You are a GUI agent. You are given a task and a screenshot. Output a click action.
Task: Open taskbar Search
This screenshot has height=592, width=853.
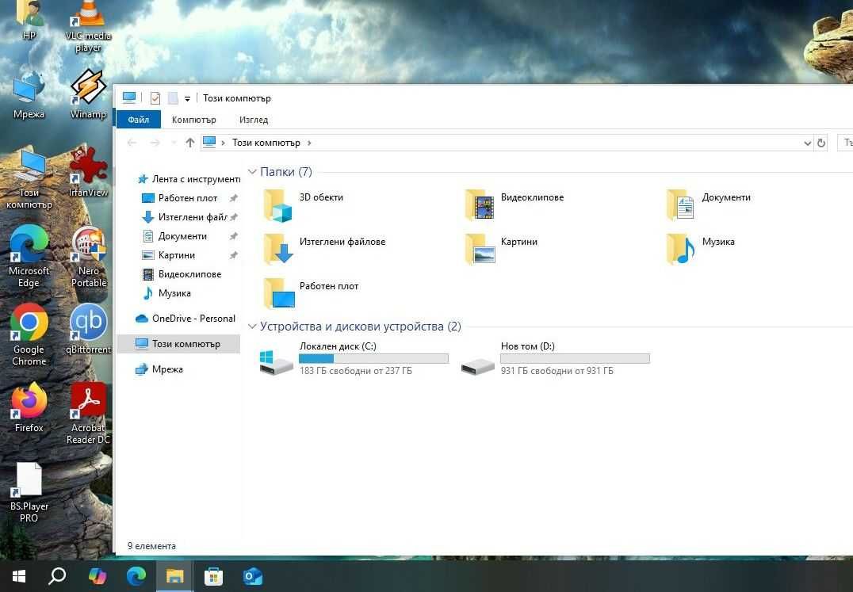(x=57, y=575)
